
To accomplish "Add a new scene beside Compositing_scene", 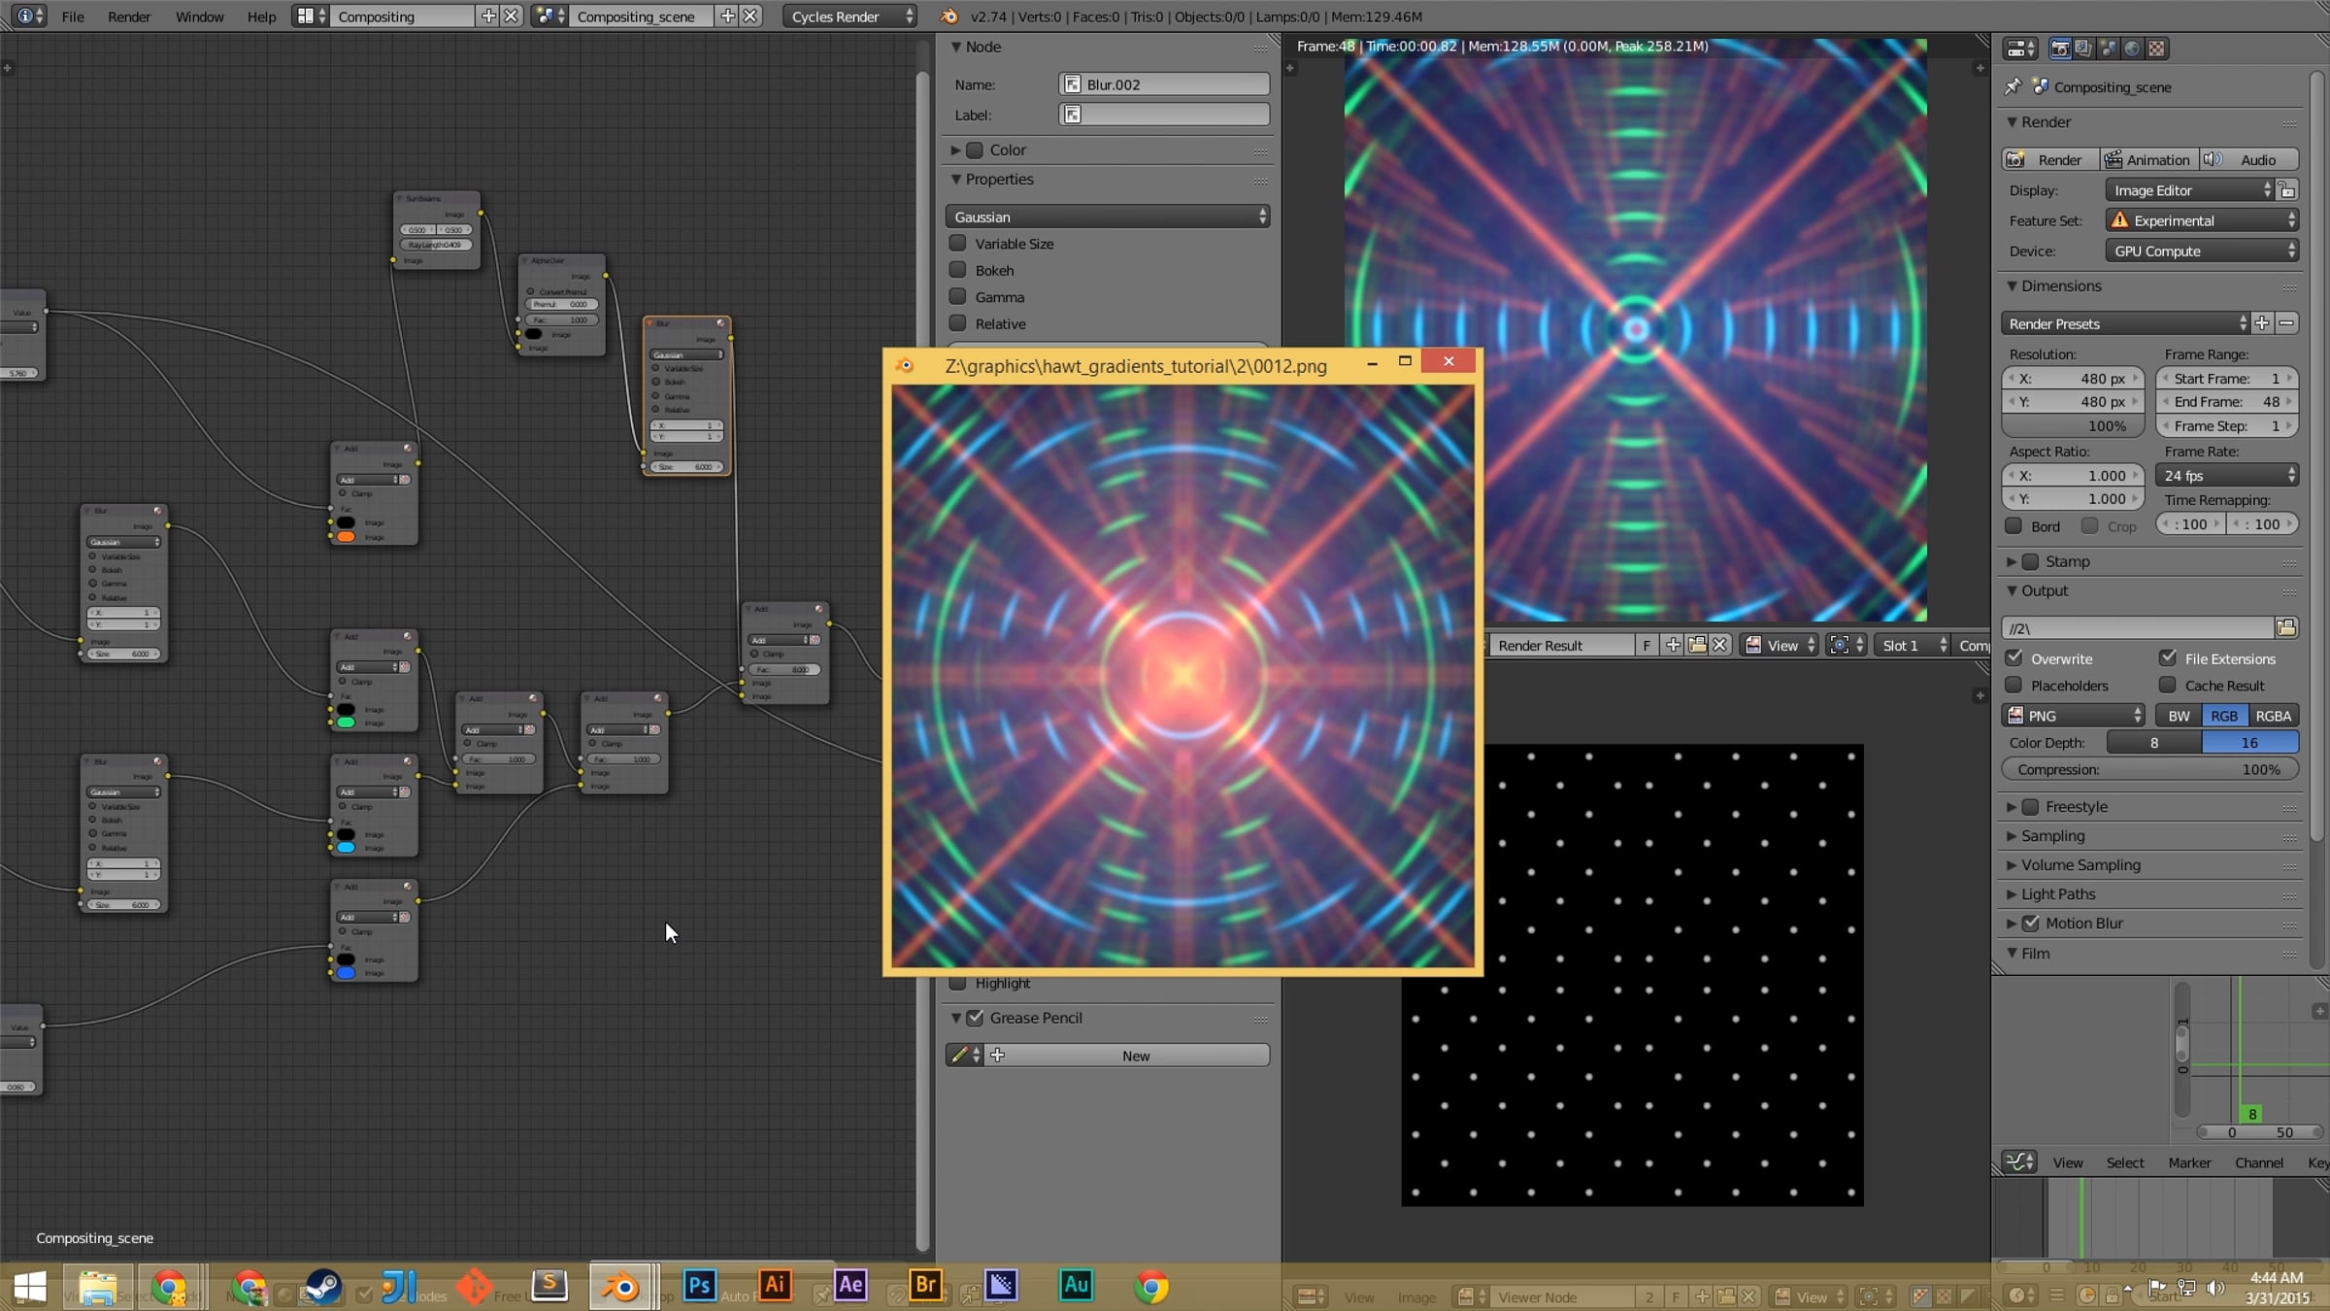I will coord(727,17).
